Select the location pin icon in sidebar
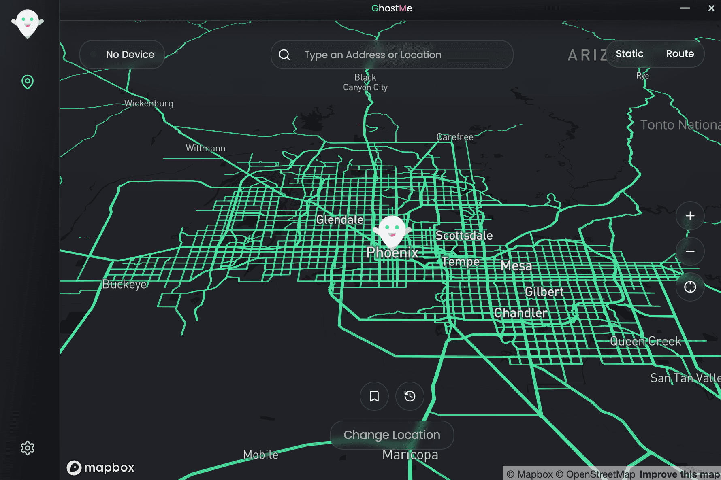This screenshot has width=721, height=480. tap(27, 81)
